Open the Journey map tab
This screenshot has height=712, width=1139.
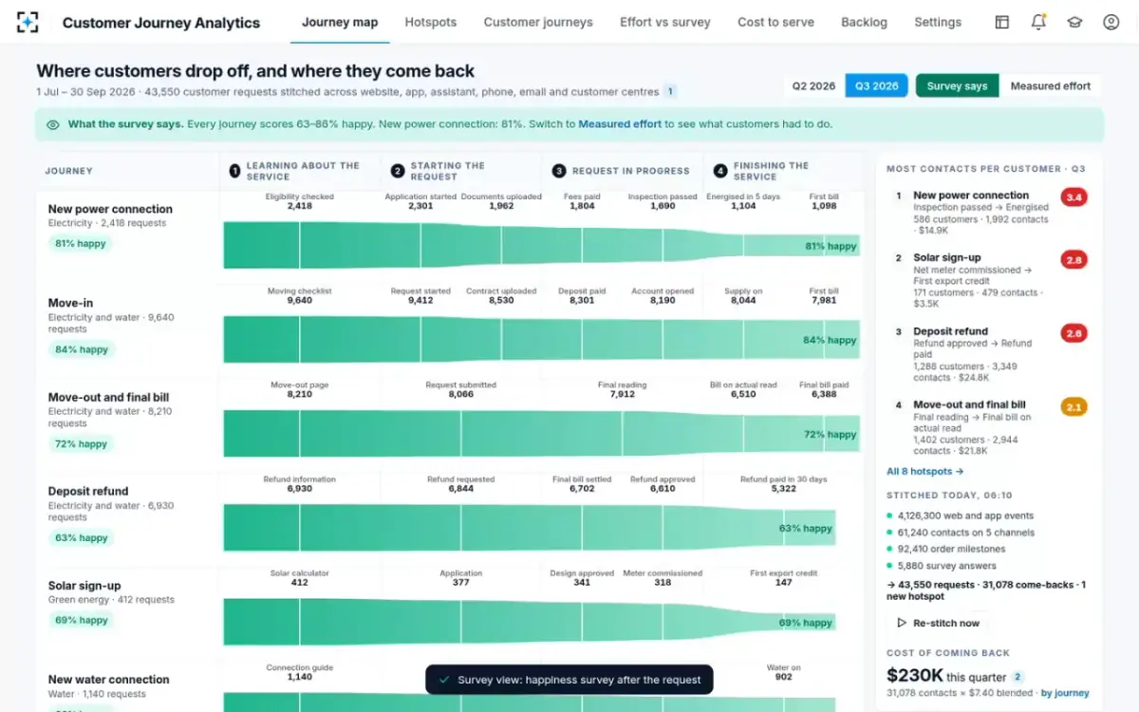pos(340,22)
